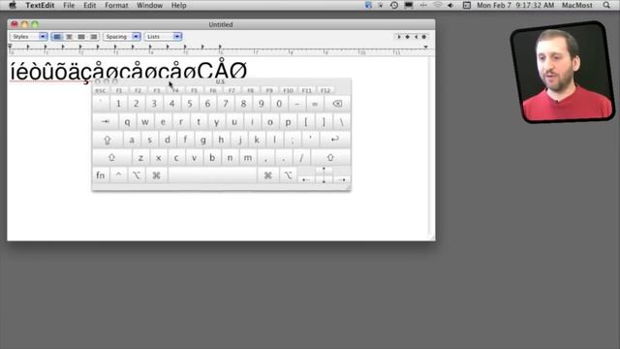
Task: Toggle right shift key on Keyboard Viewer
Action: point(330,157)
